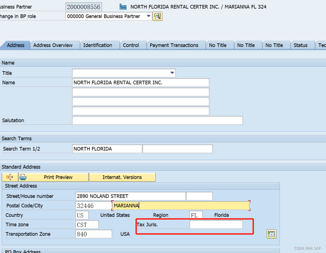Click the Transportation Zone field 840

pyautogui.click(x=94, y=234)
